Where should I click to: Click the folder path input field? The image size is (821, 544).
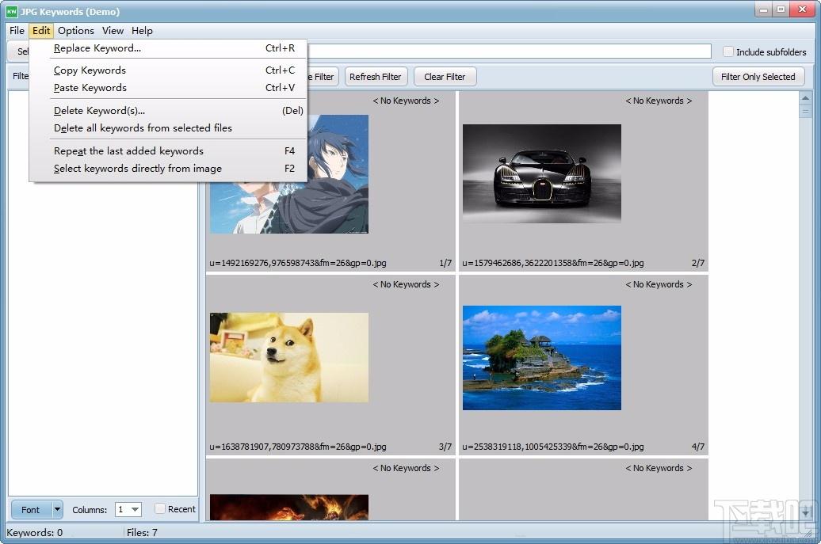508,51
